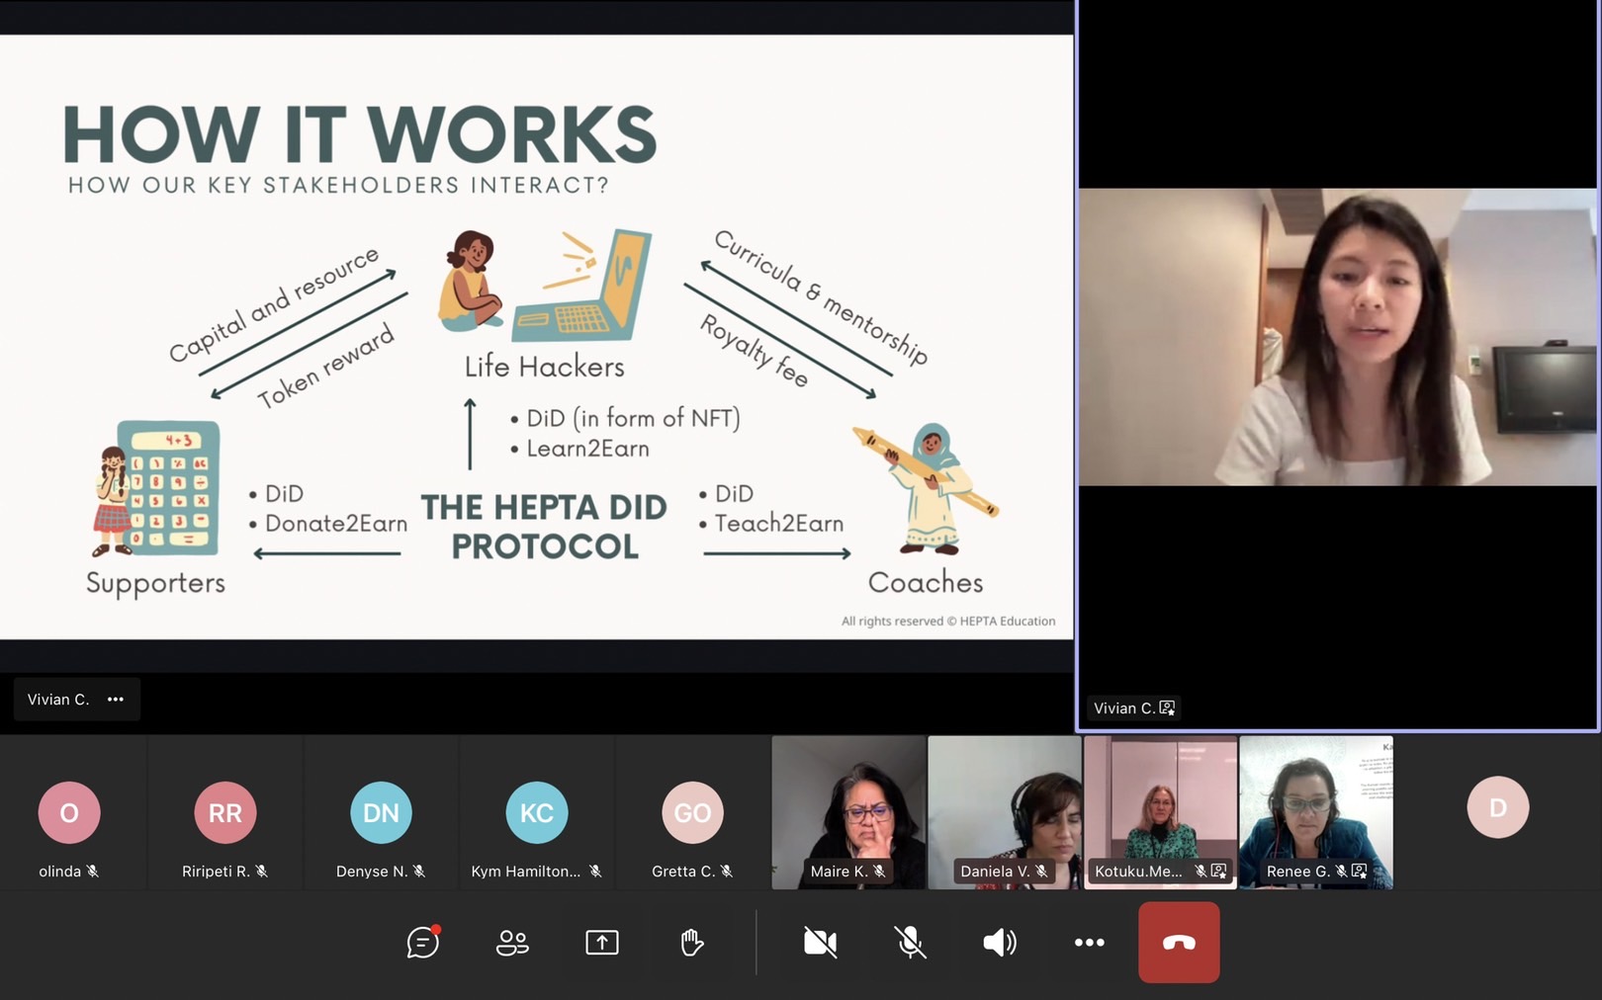Select Denyse N.'s DN avatar
This screenshot has width=1602, height=1000.
(x=381, y=812)
